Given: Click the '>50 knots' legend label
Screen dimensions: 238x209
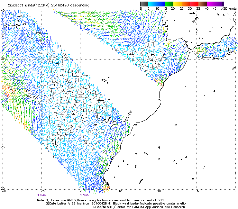Looking at the screenshot, I should click(229, 9).
